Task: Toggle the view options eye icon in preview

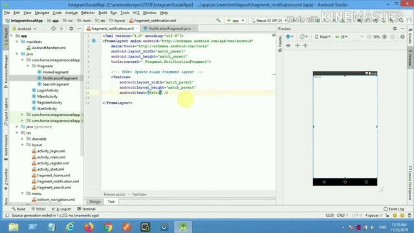Action: [288, 45]
